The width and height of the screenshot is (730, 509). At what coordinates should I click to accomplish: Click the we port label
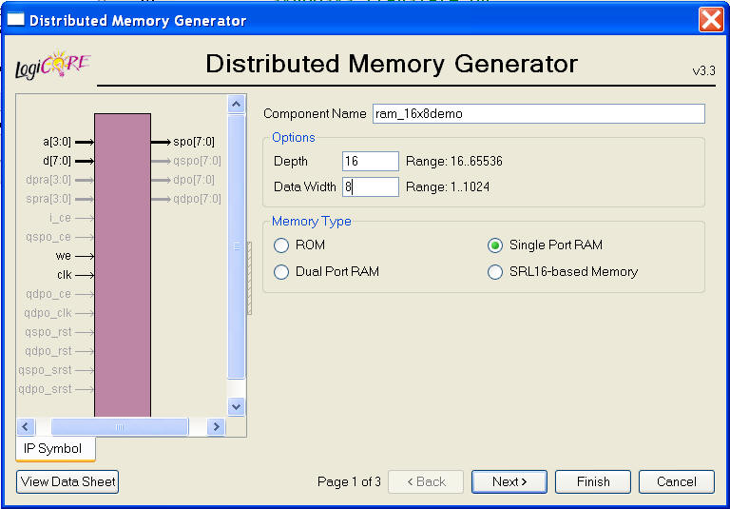[64, 256]
